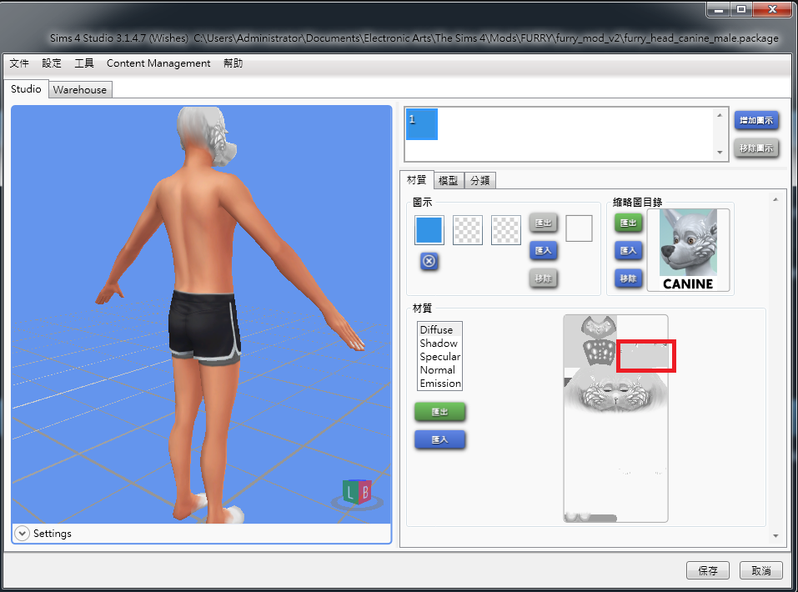Switch to the 材質 tab
Image resolution: width=798 pixels, height=592 pixels.
[x=416, y=180]
